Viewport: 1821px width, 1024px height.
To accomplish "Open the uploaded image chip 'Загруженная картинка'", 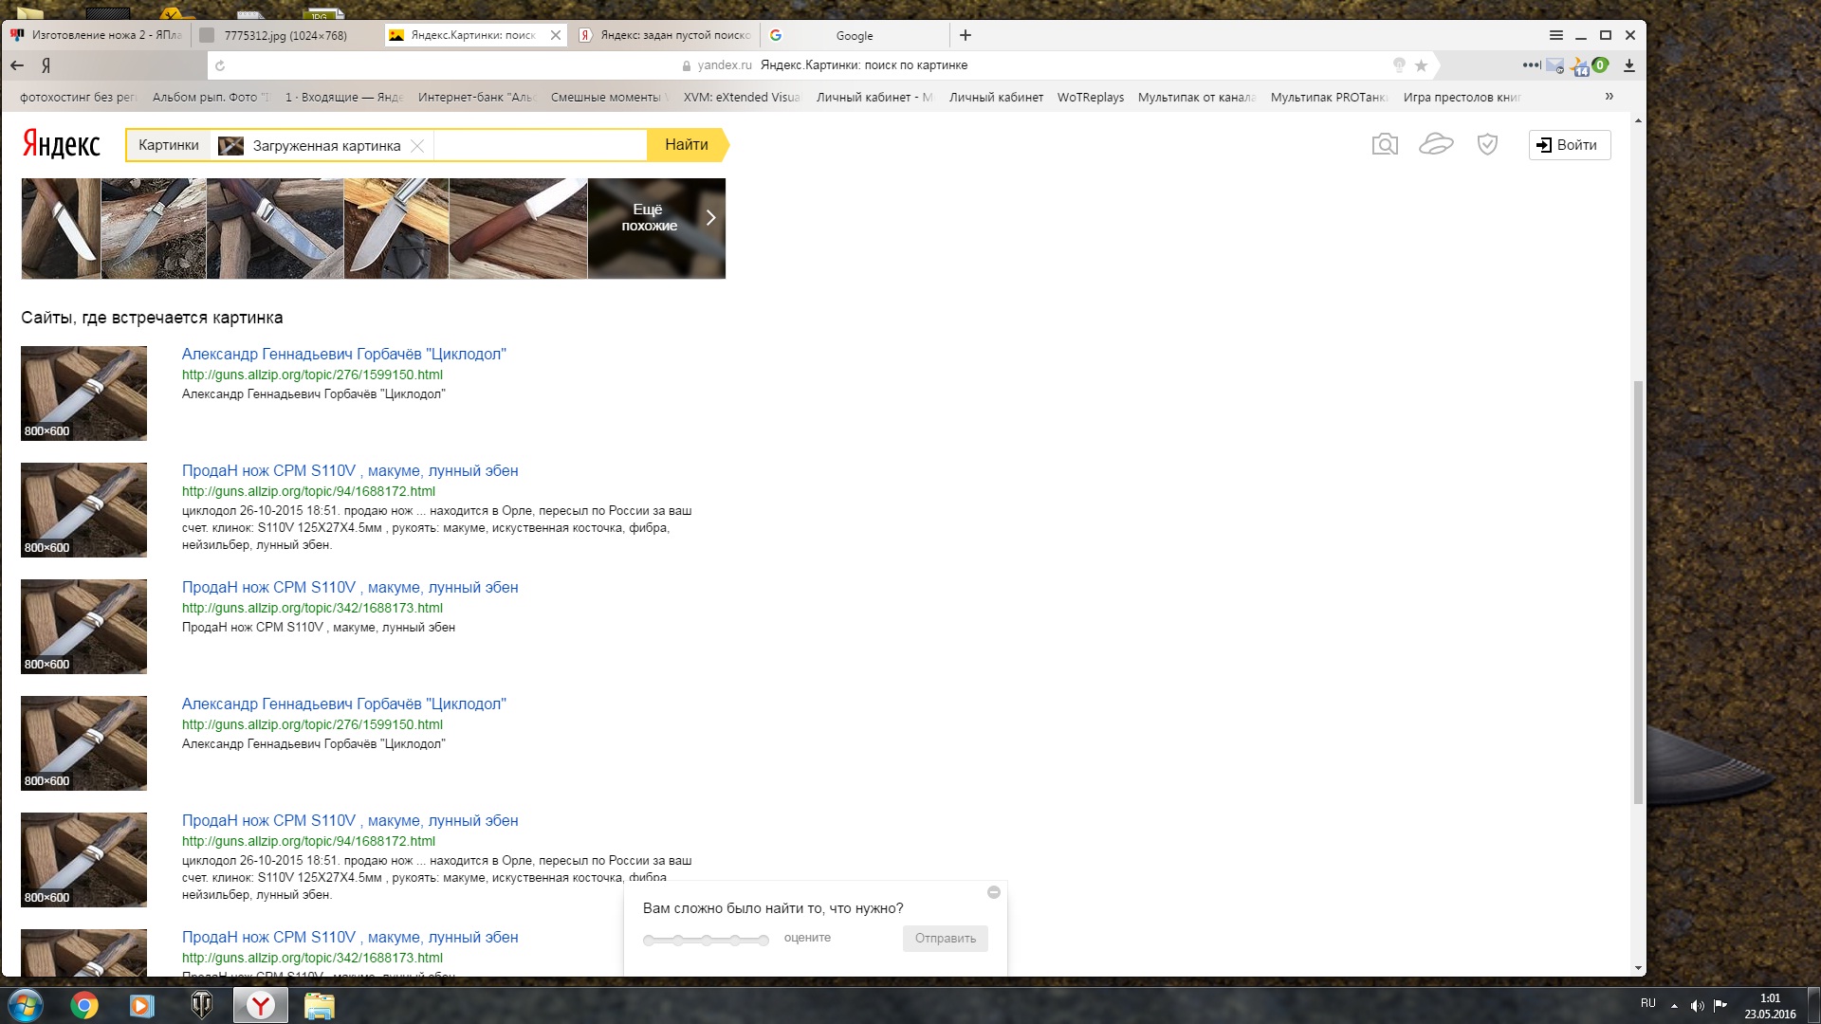I will tap(311, 145).
